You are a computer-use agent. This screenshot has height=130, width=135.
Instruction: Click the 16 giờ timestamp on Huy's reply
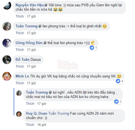[42, 125]
